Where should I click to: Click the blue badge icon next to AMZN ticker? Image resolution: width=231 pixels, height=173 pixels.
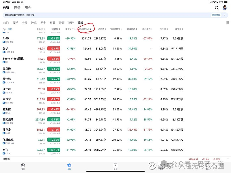[x=4, y=72]
